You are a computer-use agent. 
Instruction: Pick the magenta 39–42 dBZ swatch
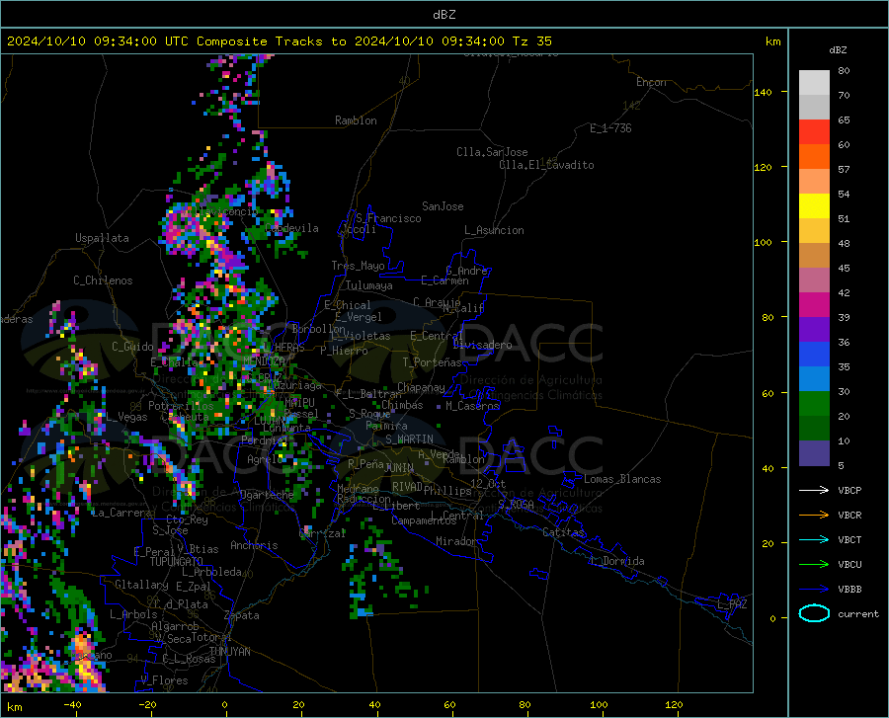tap(814, 305)
